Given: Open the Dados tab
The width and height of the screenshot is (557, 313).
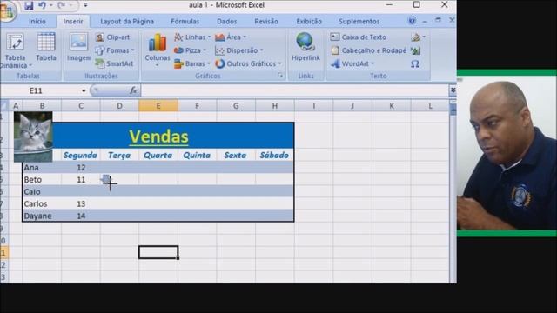Looking at the screenshot, I should pos(226,22).
